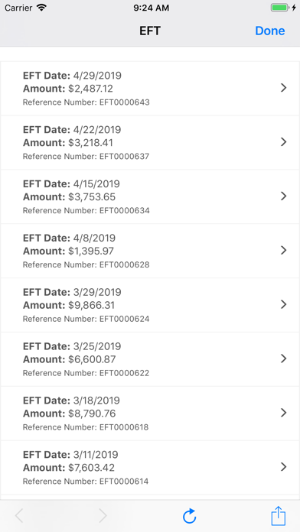The width and height of the screenshot is (300, 532).
Task: Open chevron for EFT0000634 entry
Action: coord(284,196)
